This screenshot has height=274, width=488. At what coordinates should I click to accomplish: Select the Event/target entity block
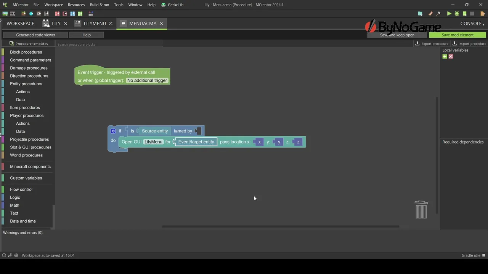(x=196, y=142)
